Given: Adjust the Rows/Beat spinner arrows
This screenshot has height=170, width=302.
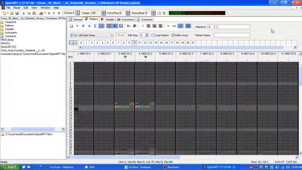Looking at the screenshot, I should [153, 13].
